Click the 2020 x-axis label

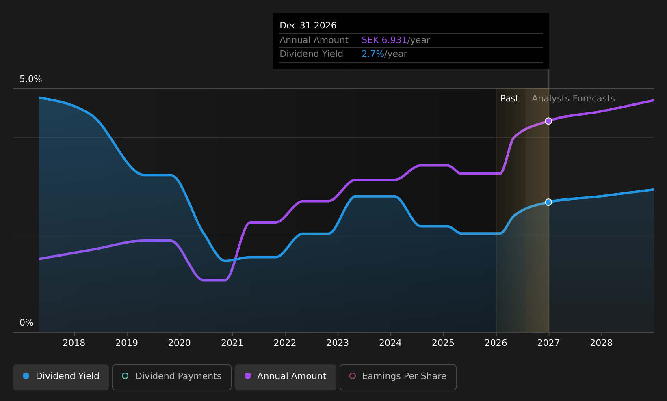[180, 343]
